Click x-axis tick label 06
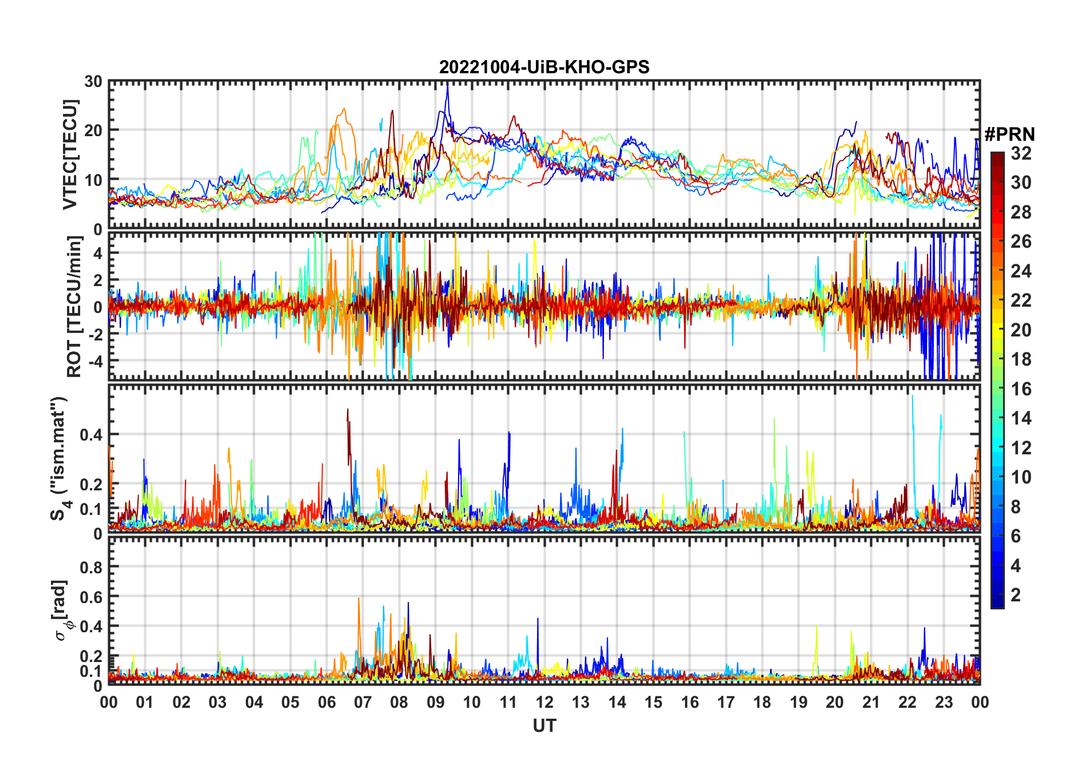Image resolution: width=1089 pixels, height=761 pixels. (326, 702)
